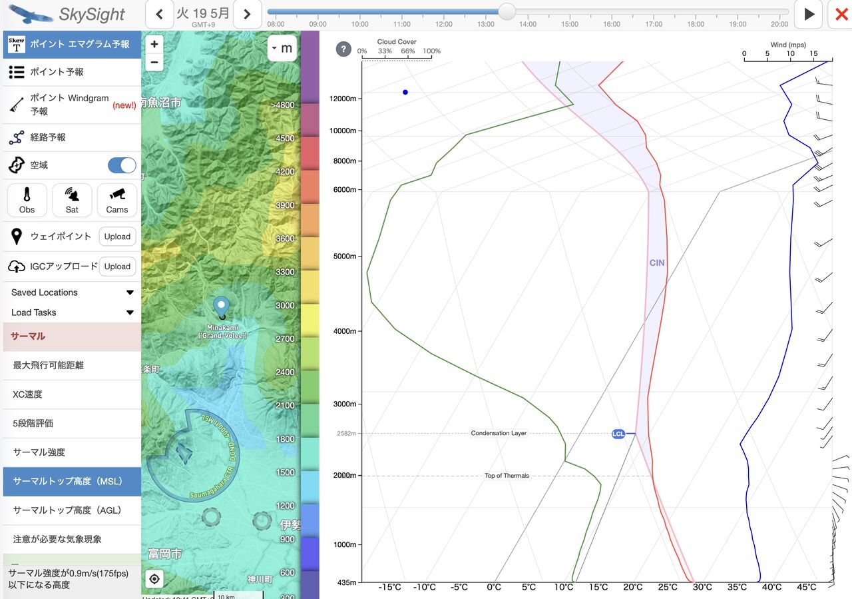This screenshot has width=852, height=599.
Task: Click the 25°C temperature axis label
Action: click(x=668, y=587)
